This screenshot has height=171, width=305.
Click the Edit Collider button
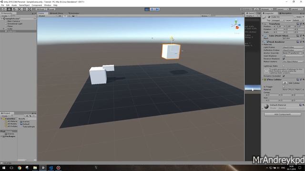click(x=285, y=83)
